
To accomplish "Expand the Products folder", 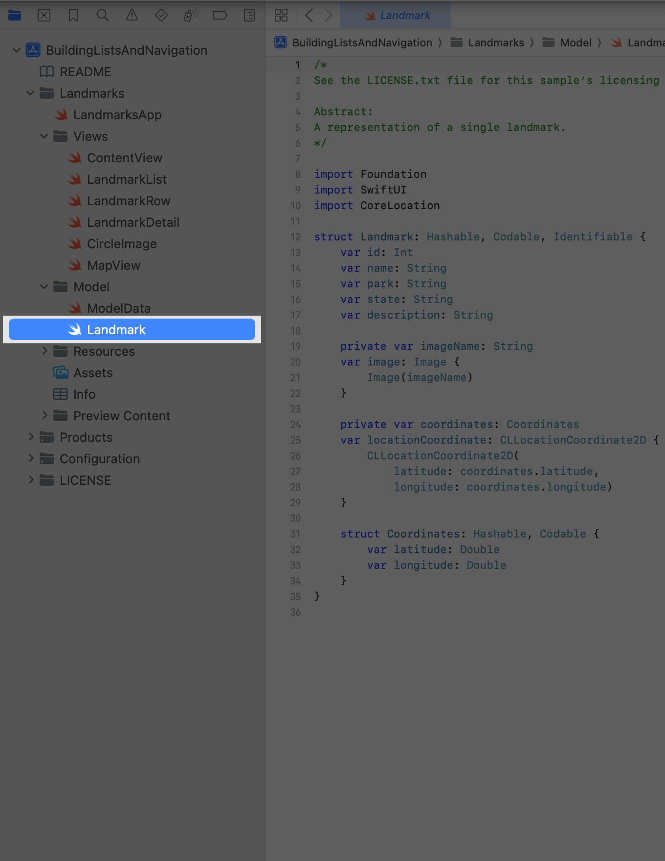I will coord(31,437).
